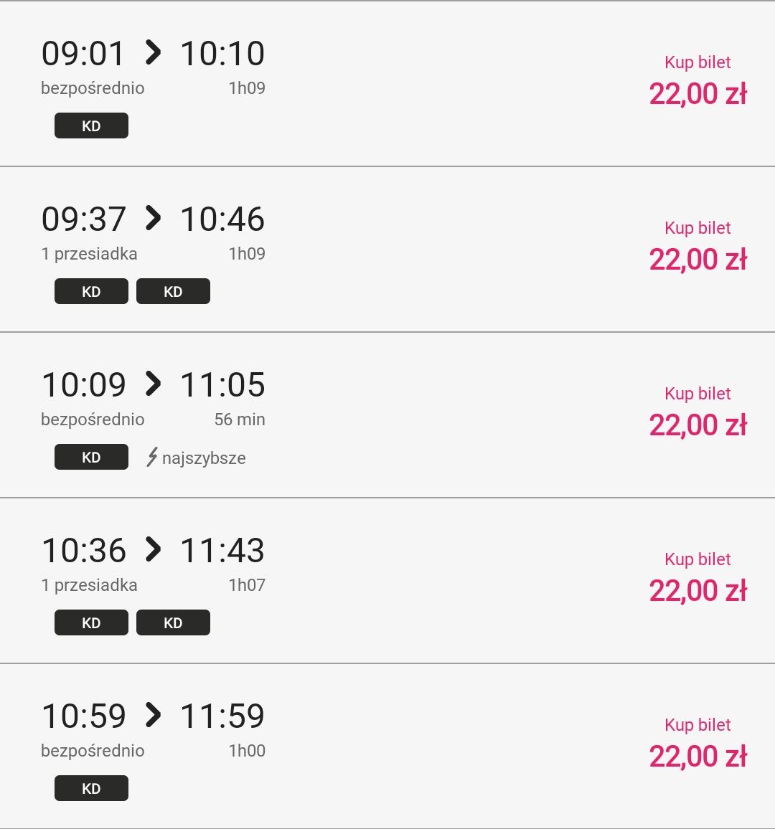Click first KD badge on 10:36 connection
This screenshot has height=829, width=775.
point(91,623)
